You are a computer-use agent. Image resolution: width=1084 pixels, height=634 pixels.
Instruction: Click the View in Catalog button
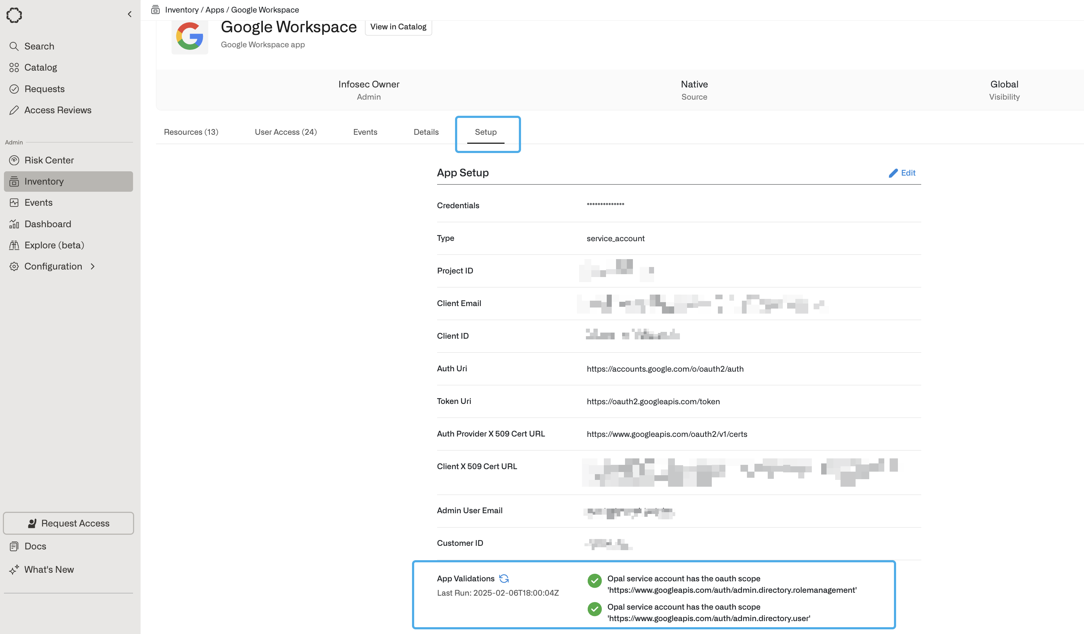pos(398,27)
